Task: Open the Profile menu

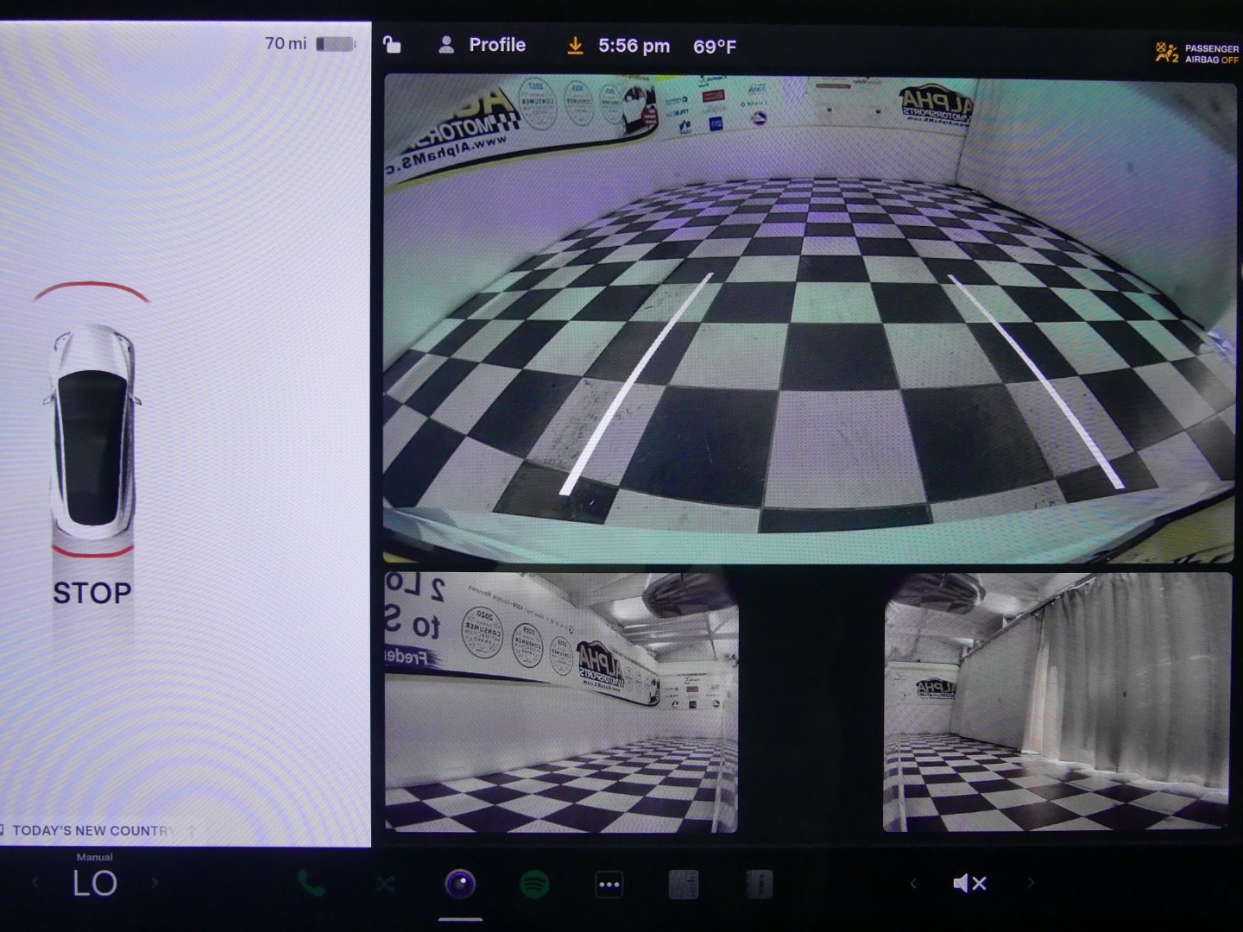Action: tap(483, 45)
